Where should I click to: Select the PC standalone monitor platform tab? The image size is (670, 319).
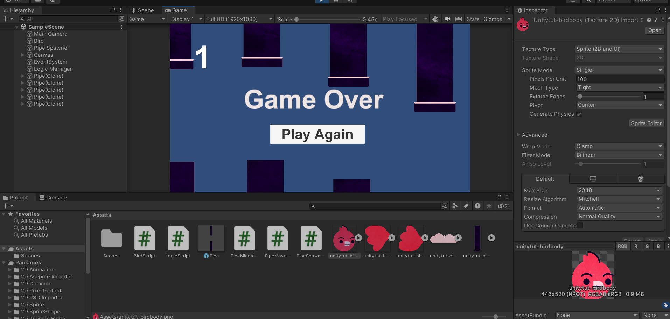(593, 179)
